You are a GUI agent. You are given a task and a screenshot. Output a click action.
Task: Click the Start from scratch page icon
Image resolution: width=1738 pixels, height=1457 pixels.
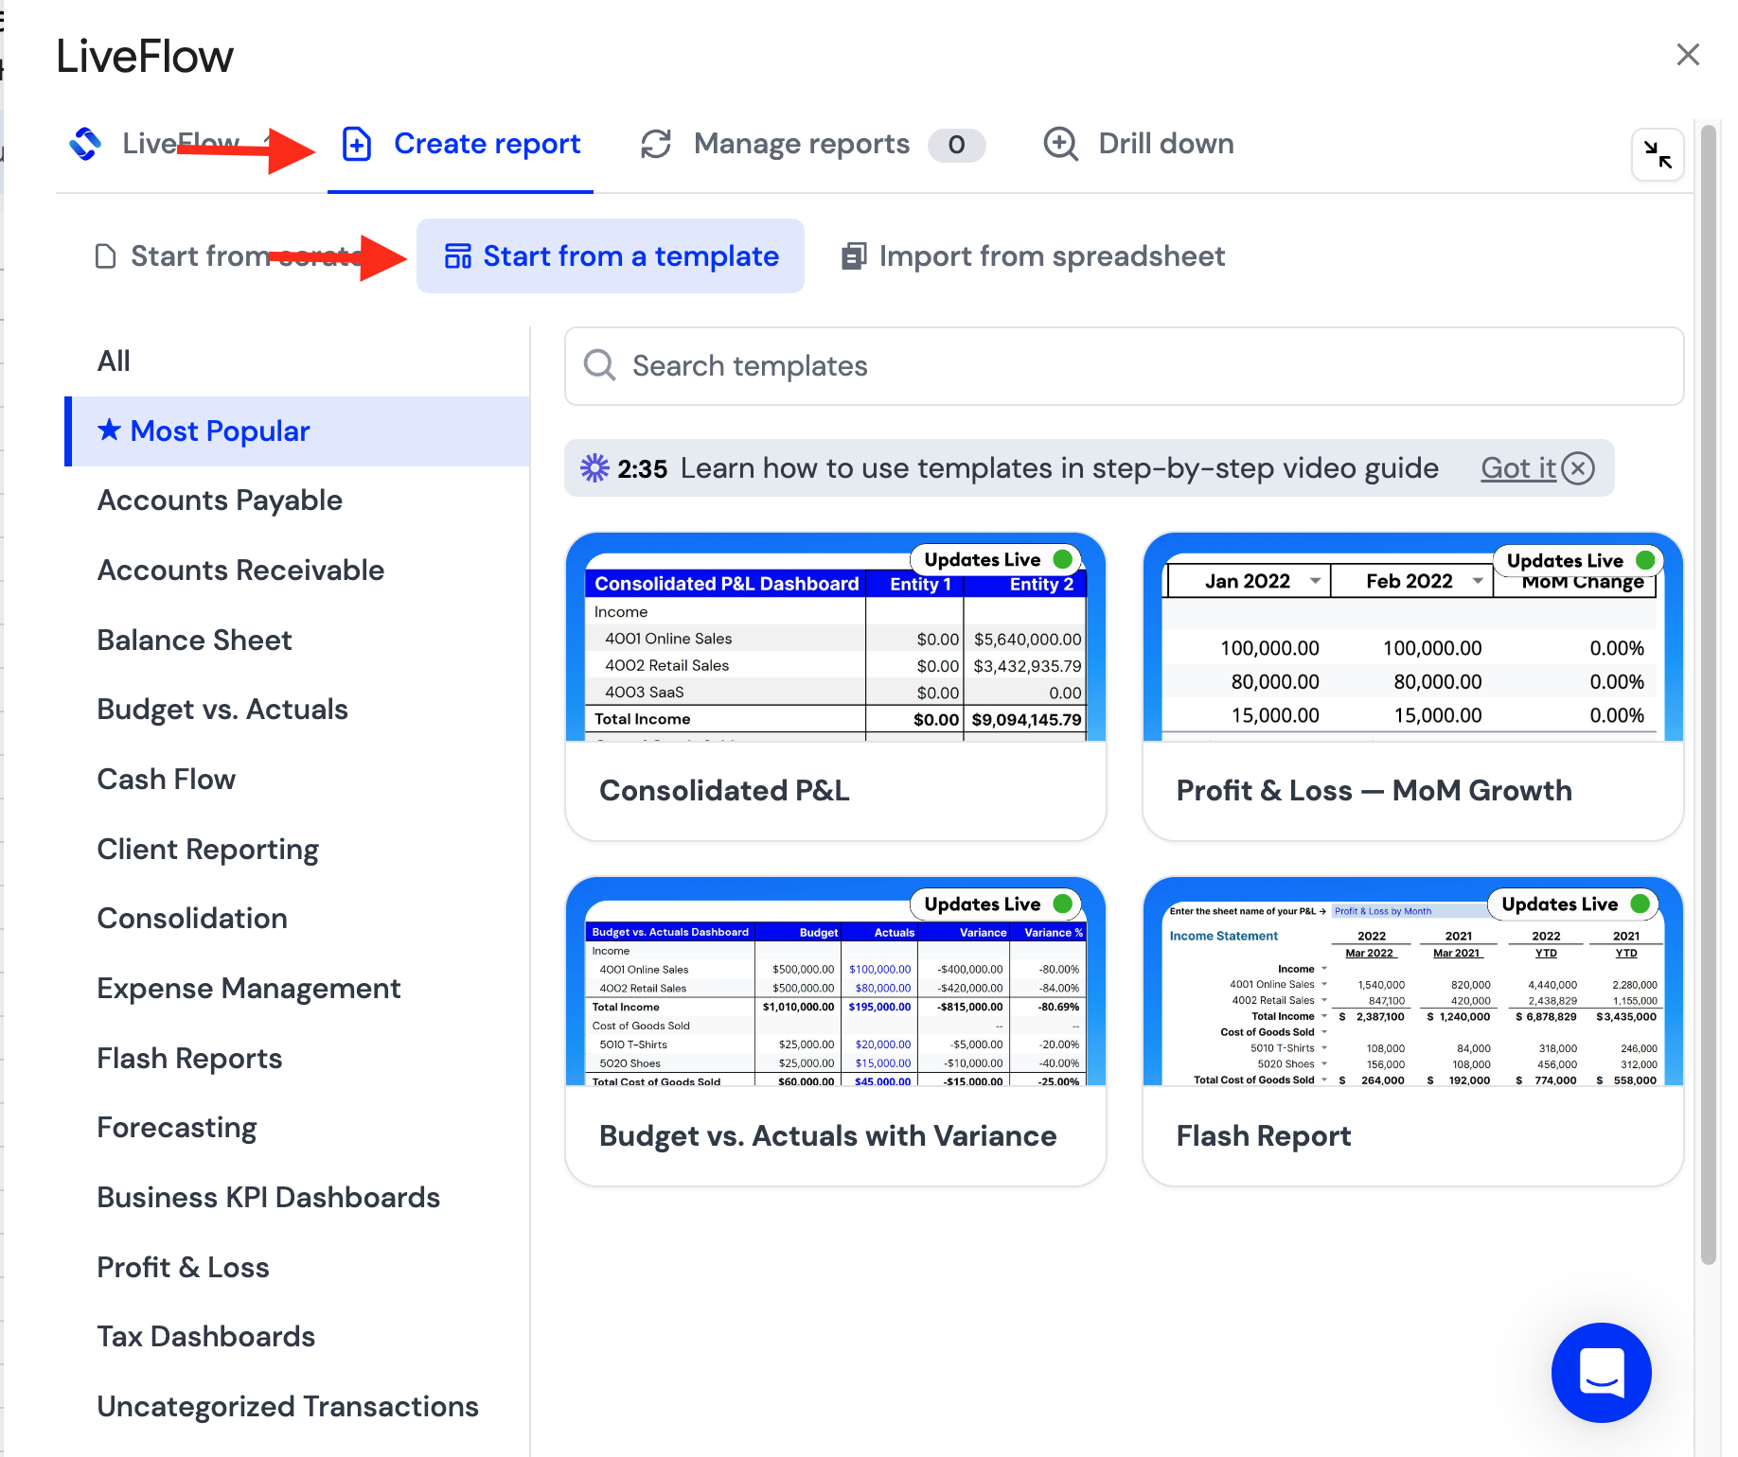point(106,256)
